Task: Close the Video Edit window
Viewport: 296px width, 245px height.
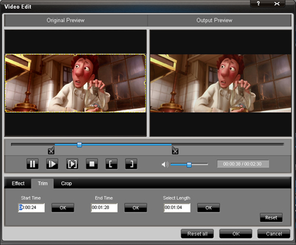Action: pyautogui.click(x=277, y=4)
